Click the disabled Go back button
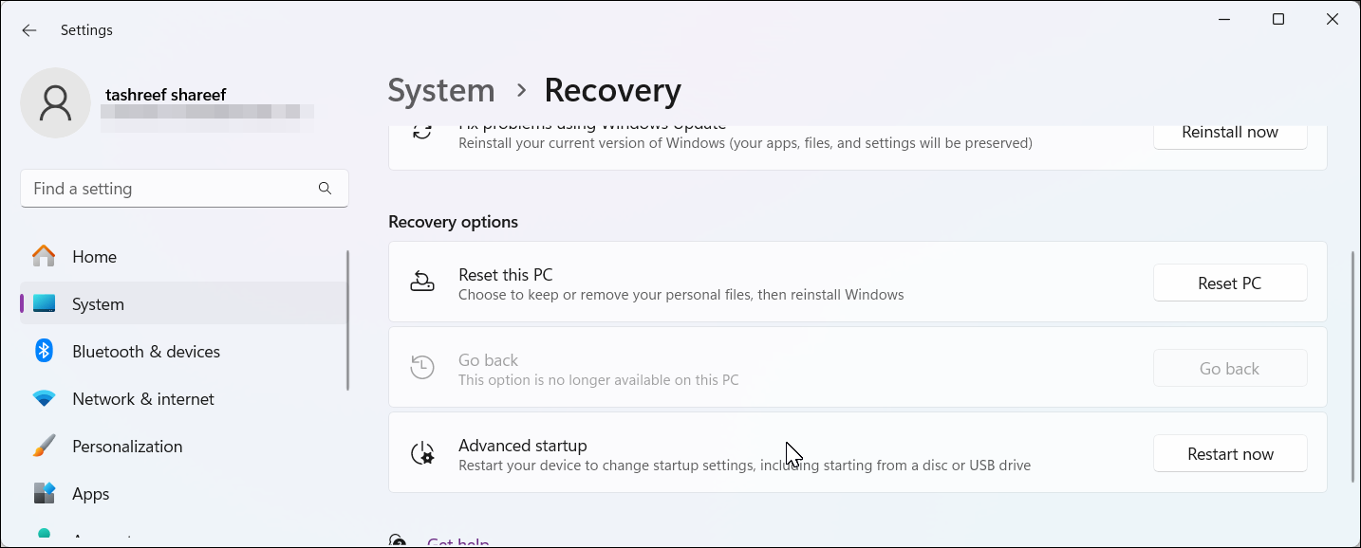This screenshot has height=548, width=1361. click(1230, 369)
